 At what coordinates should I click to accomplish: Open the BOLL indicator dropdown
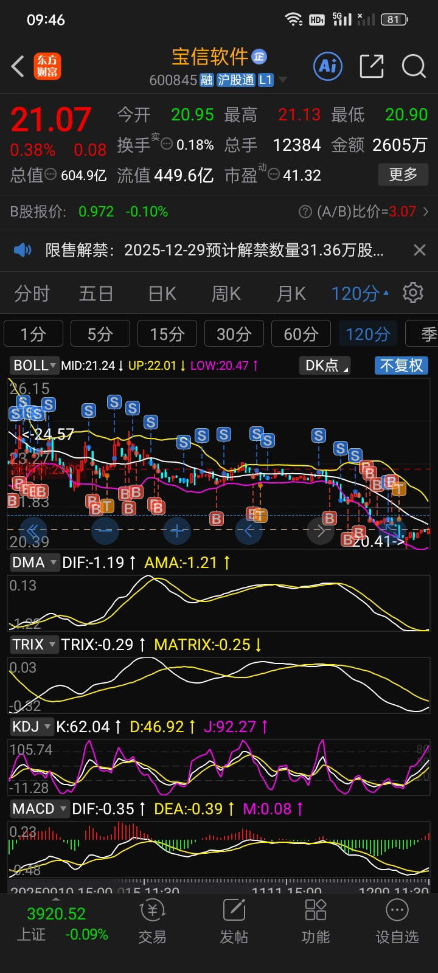coord(34,365)
